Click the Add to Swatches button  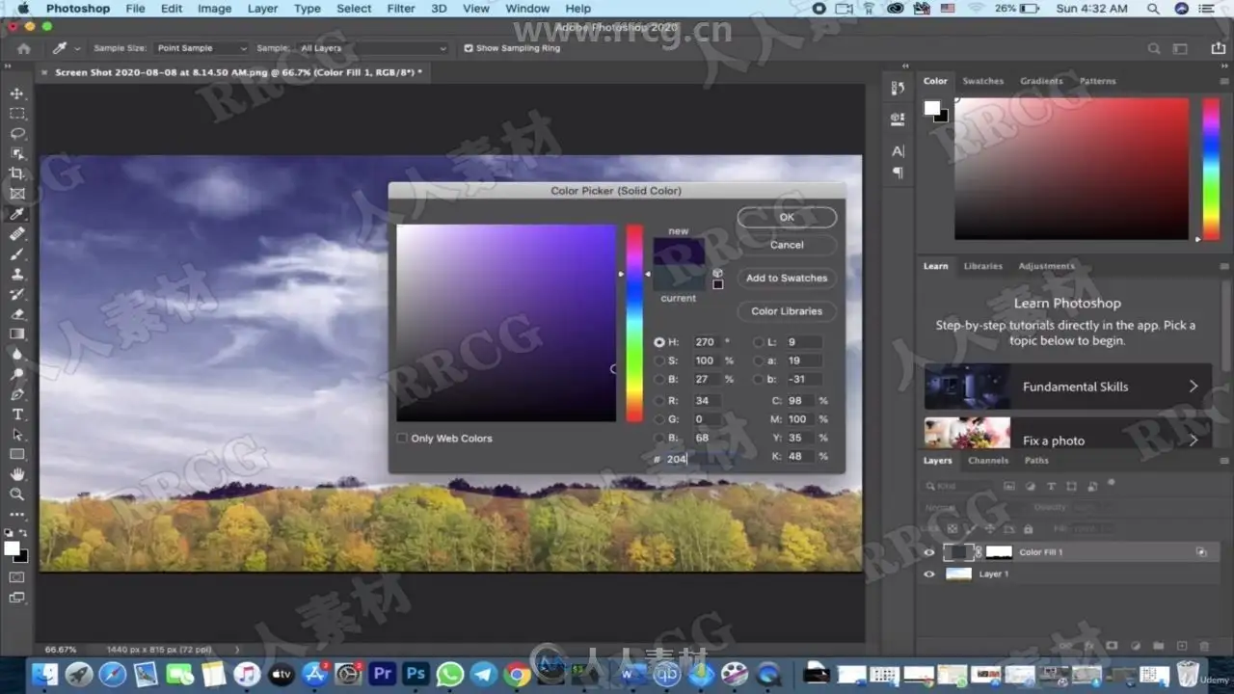[787, 278]
